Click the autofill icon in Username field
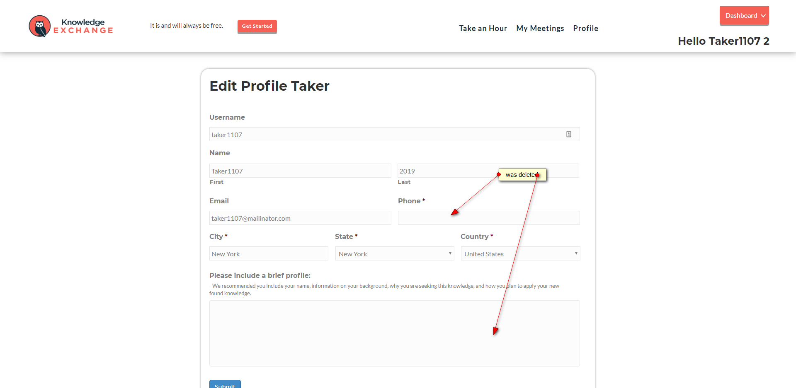Viewport: 796px width, 388px height. [x=569, y=134]
